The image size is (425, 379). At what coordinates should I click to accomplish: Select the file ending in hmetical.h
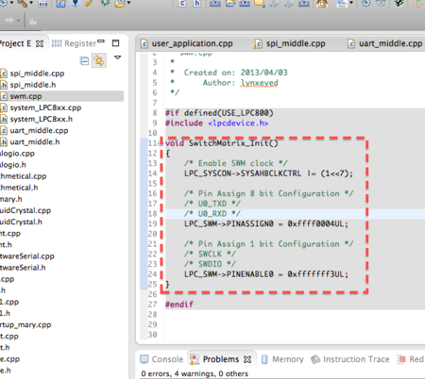[19, 188]
